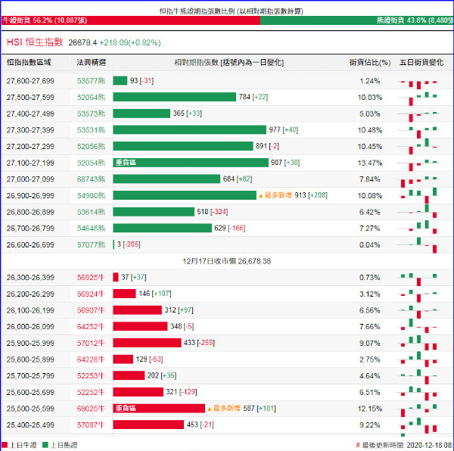
Task: Click 五日街貨變化 column header
Action: (x=421, y=62)
